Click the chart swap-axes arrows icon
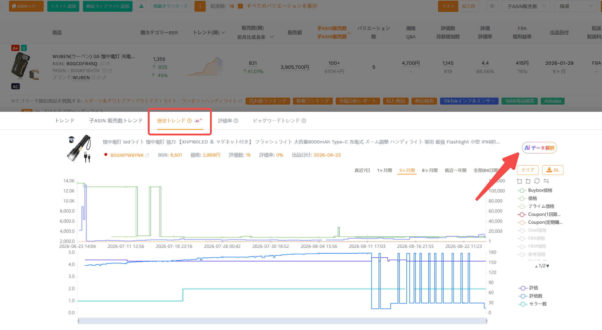The width and height of the screenshot is (602, 330). 546,181
